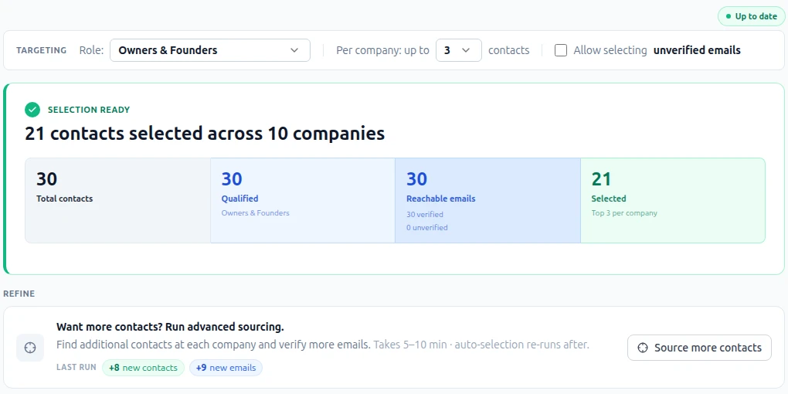Click the +9 new emails badge
The width and height of the screenshot is (788, 394).
(226, 368)
